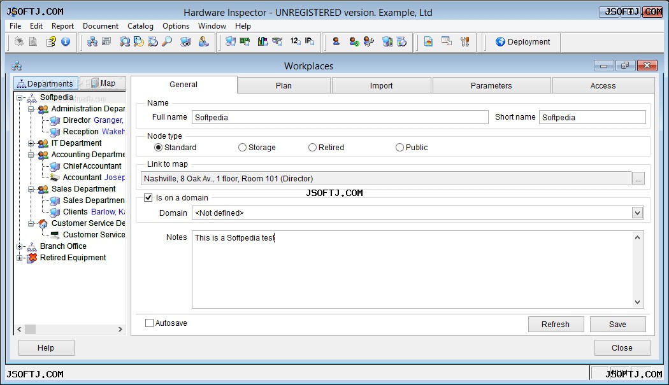Screen dimensions: 669x385
Task: Switch to the Import tab
Action: pos(382,86)
